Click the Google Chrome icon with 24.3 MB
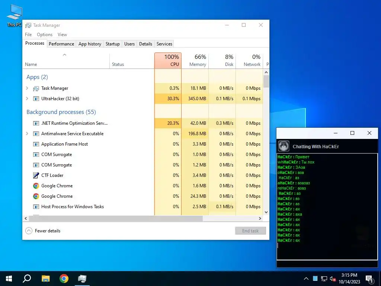 tap(36, 196)
